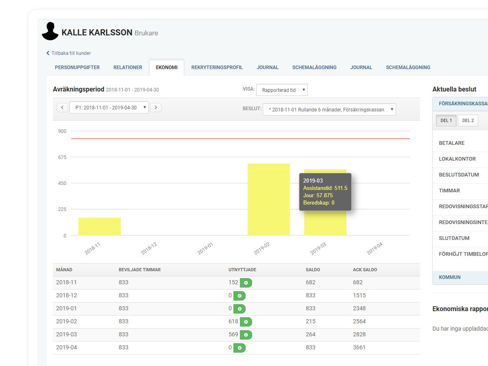
Task: Open the 2019-02 utilized hours plus icon
Action: (246, 322)
